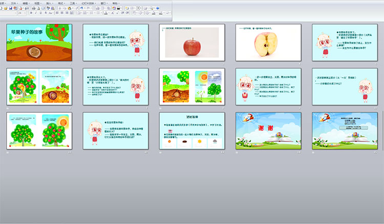Viewport: 384px width, 224px height.
Task: Open the 视图 (View) menu
Action: (x=38, y=4)
